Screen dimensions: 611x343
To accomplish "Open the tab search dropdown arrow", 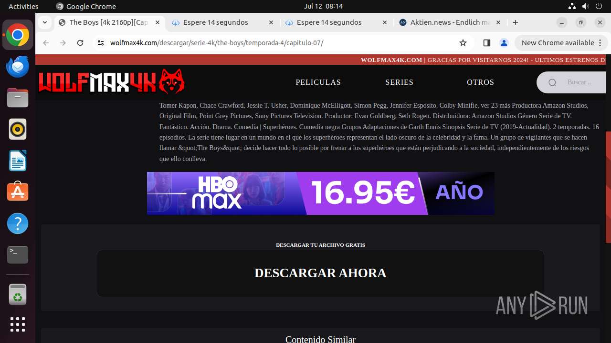I will click(x=44, y=22).
